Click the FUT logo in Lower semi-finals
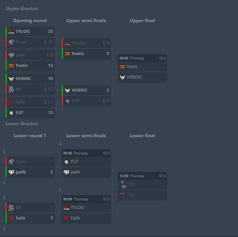This screenshot has width=238, height=237. pyautogui.click(x=67, y=162)
